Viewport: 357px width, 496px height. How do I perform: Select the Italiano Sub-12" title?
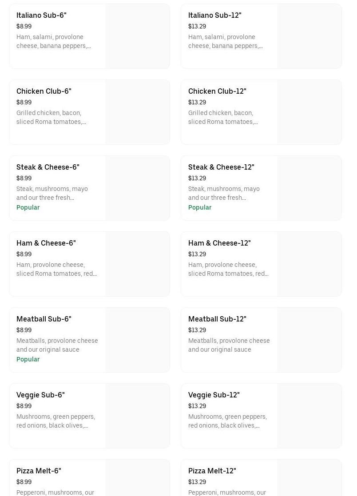coord(214,16)
